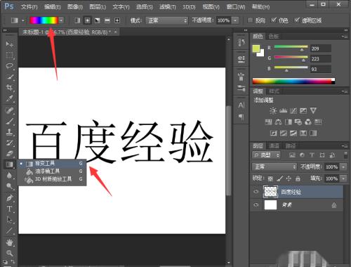The width and height of the screenshot is (351, 267).
Task: Select the History Brush tool
Action: pyautogui.click(x=9, y=143)
